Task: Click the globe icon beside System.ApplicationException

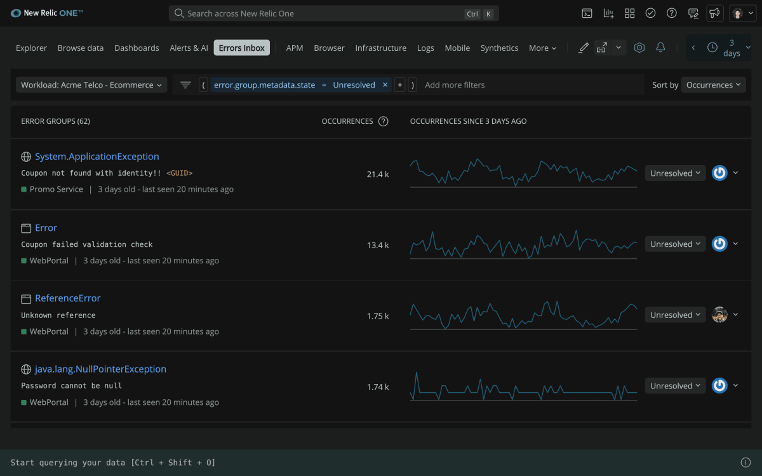Action: 26,157
